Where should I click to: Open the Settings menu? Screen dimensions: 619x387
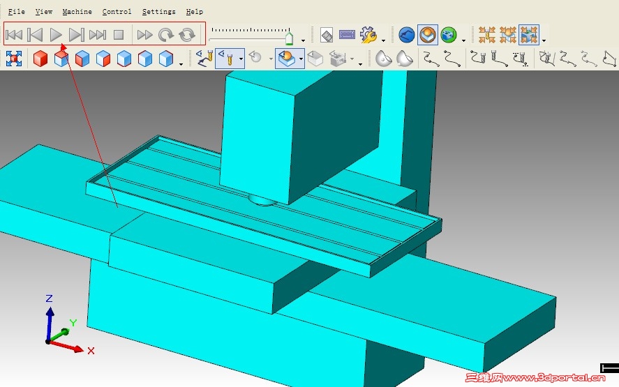(158, 12)
